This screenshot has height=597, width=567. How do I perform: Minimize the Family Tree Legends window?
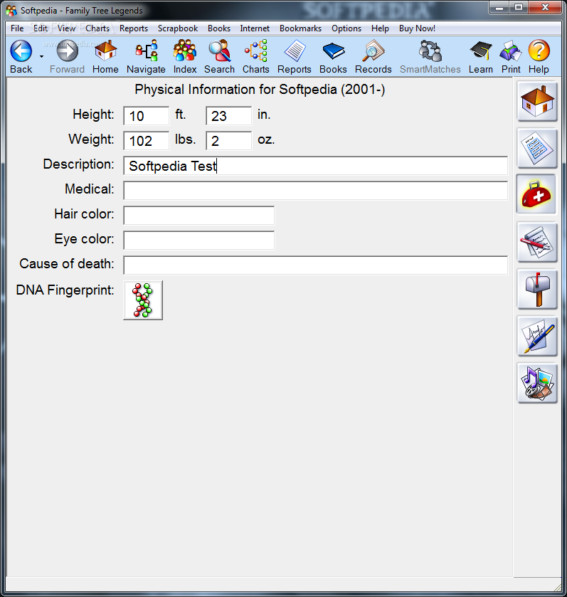click(499, 7)
